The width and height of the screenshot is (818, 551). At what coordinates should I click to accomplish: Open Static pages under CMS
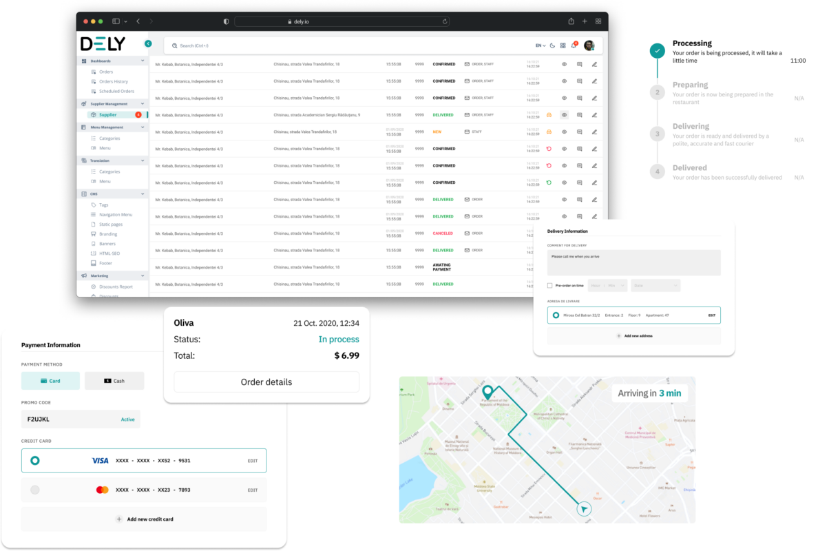pyautogui.click(x=110, y=225)
